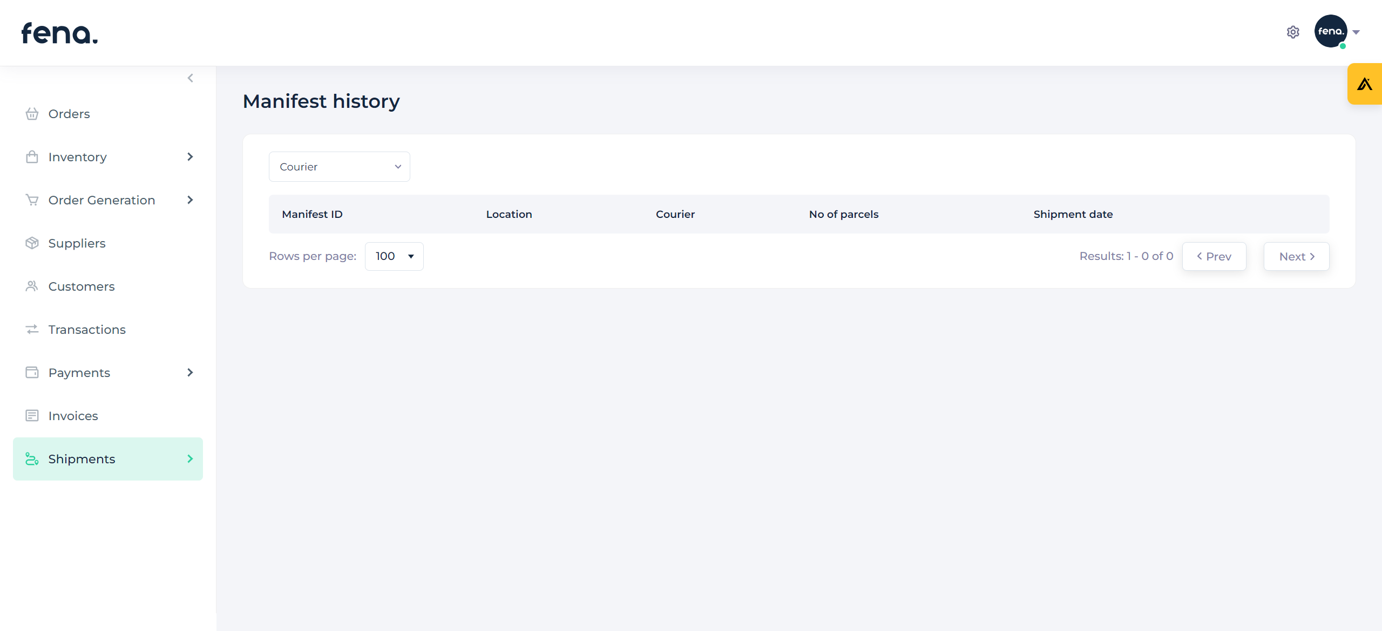Click the Manifest ID column header
1382x631 pixels.
coord(312,214)
